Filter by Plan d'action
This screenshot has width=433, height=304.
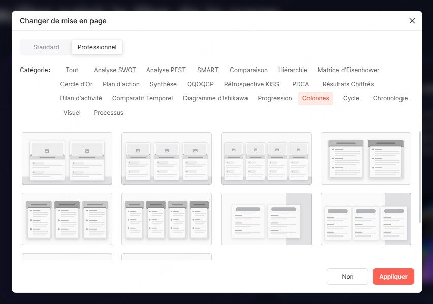point(121,84)
